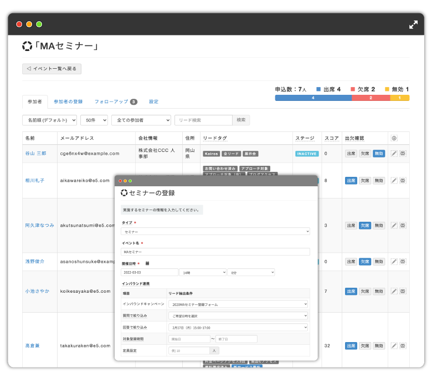
Task: Set 相川礼子 attendance to 無効
Action: [x=378, y=180]
